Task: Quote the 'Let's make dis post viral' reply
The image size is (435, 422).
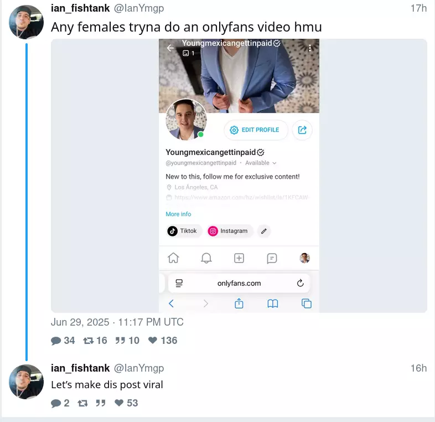Action: pos(100,403)
